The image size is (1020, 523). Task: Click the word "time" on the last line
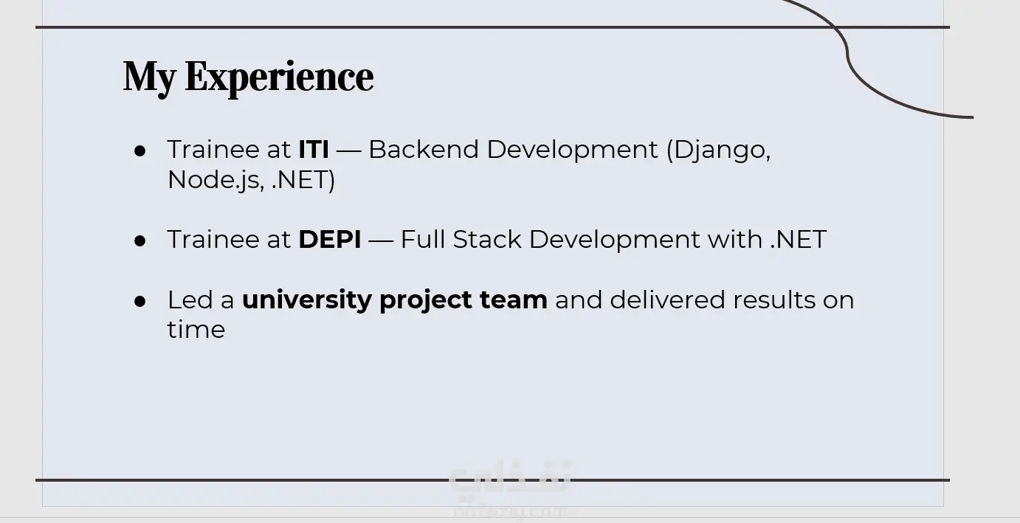(x=196, y=330)
